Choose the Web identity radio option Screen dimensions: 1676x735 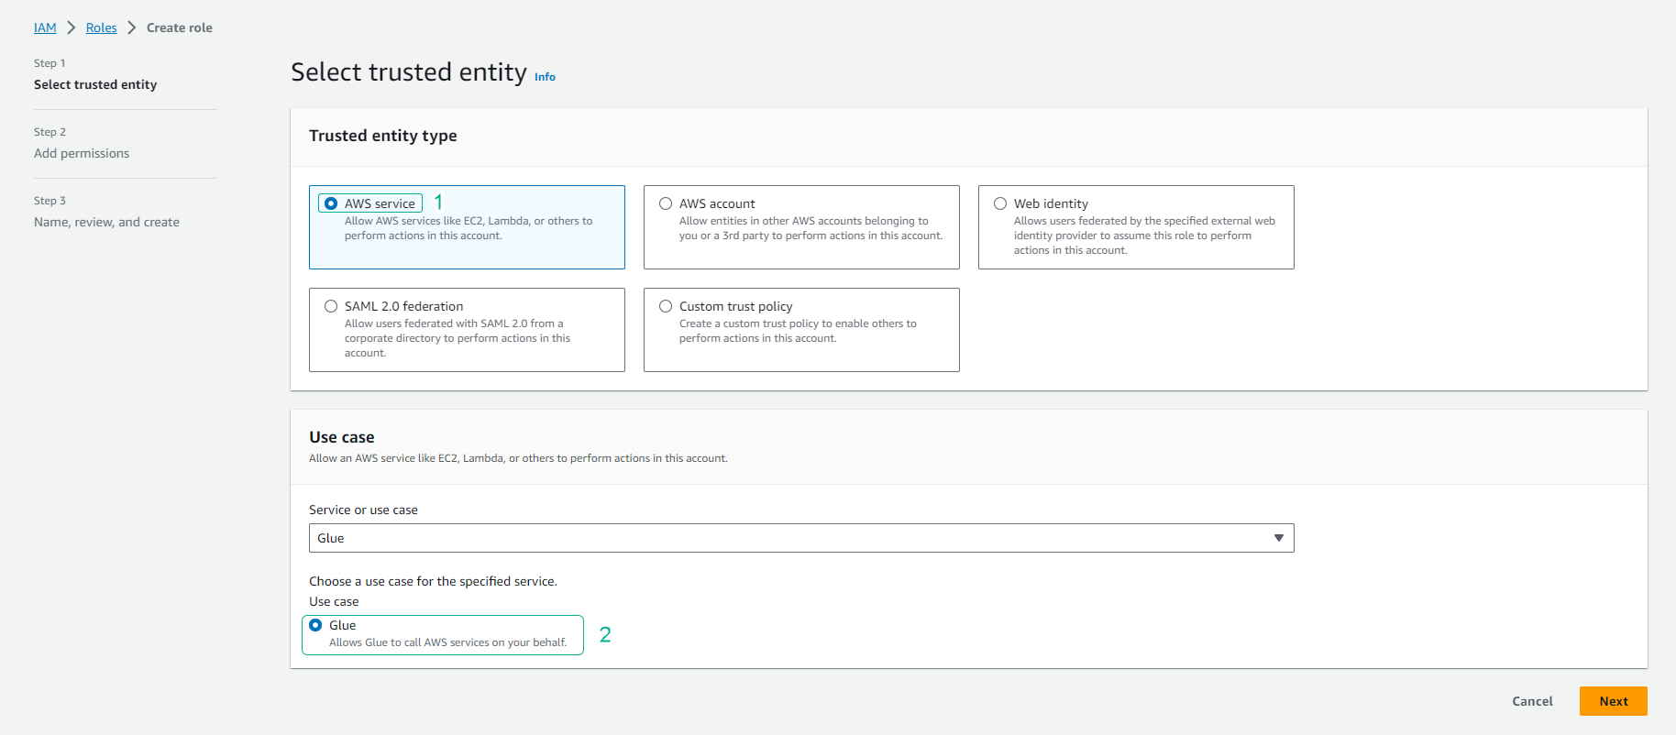tap(1000, 203)
